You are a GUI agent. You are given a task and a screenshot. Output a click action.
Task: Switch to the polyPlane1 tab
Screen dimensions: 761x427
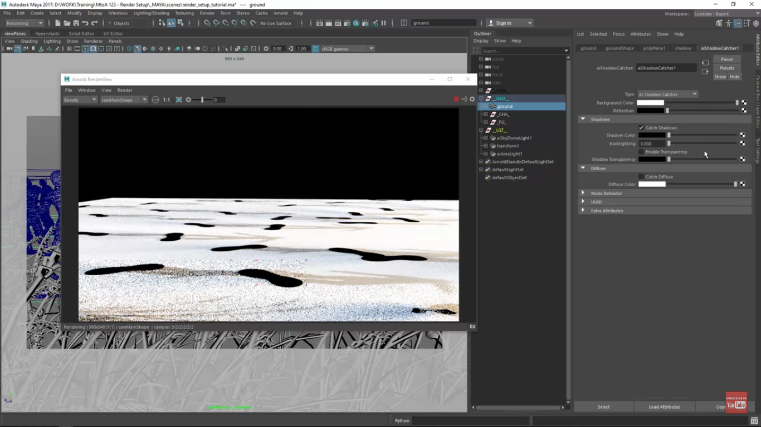(654, 48)
